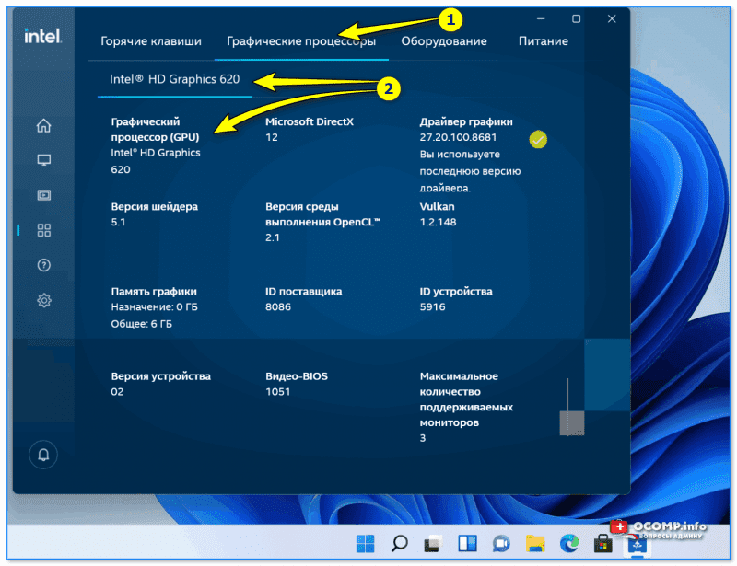
Task: Close the Intel Graphics Command Center window
Action: pyautogui.click(x=612, y=18)
